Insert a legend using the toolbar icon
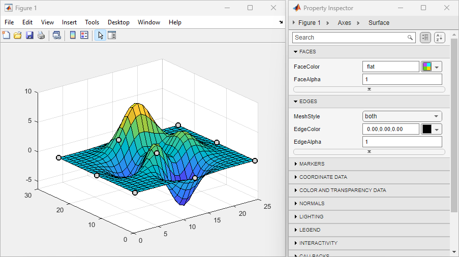This screenshot has width=459, height=257. [84, 36]
